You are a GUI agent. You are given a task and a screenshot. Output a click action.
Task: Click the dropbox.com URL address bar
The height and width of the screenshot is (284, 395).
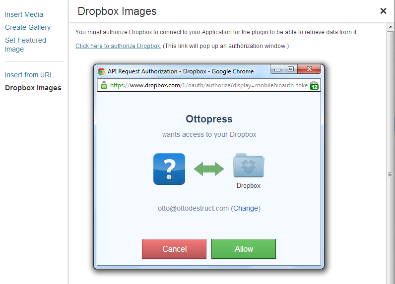[x=208, y=85]
